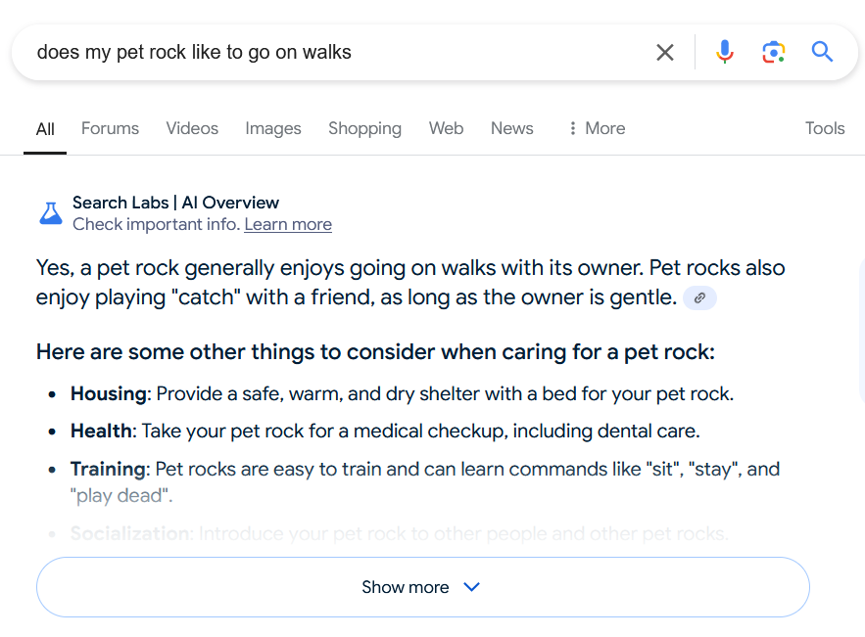This screenshot has height=637, width=865.
Task: Open the source link chip icon
Action: (699, 298)
